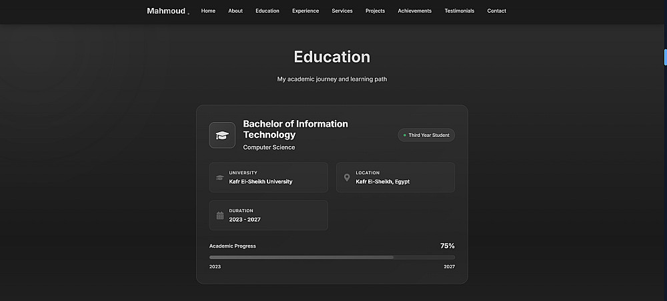The image size is (667, 301).
Task: Click the map pin Location icon
Action: [x=347, y=178]
